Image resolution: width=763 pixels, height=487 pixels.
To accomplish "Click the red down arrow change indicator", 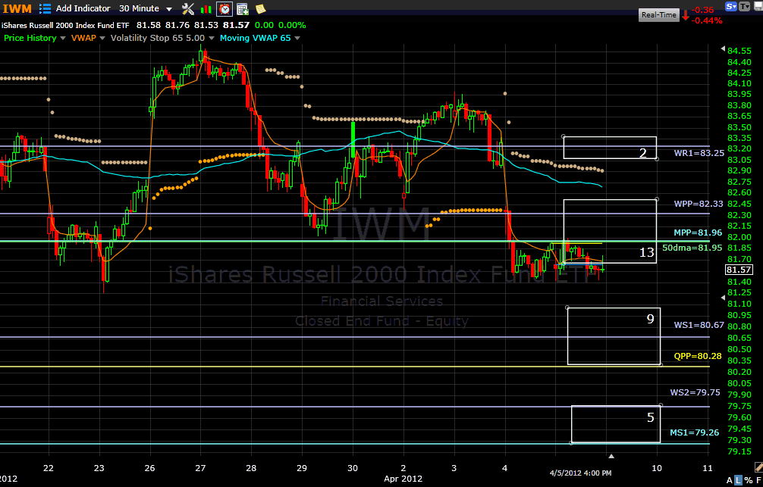I will tap(685, 15).
